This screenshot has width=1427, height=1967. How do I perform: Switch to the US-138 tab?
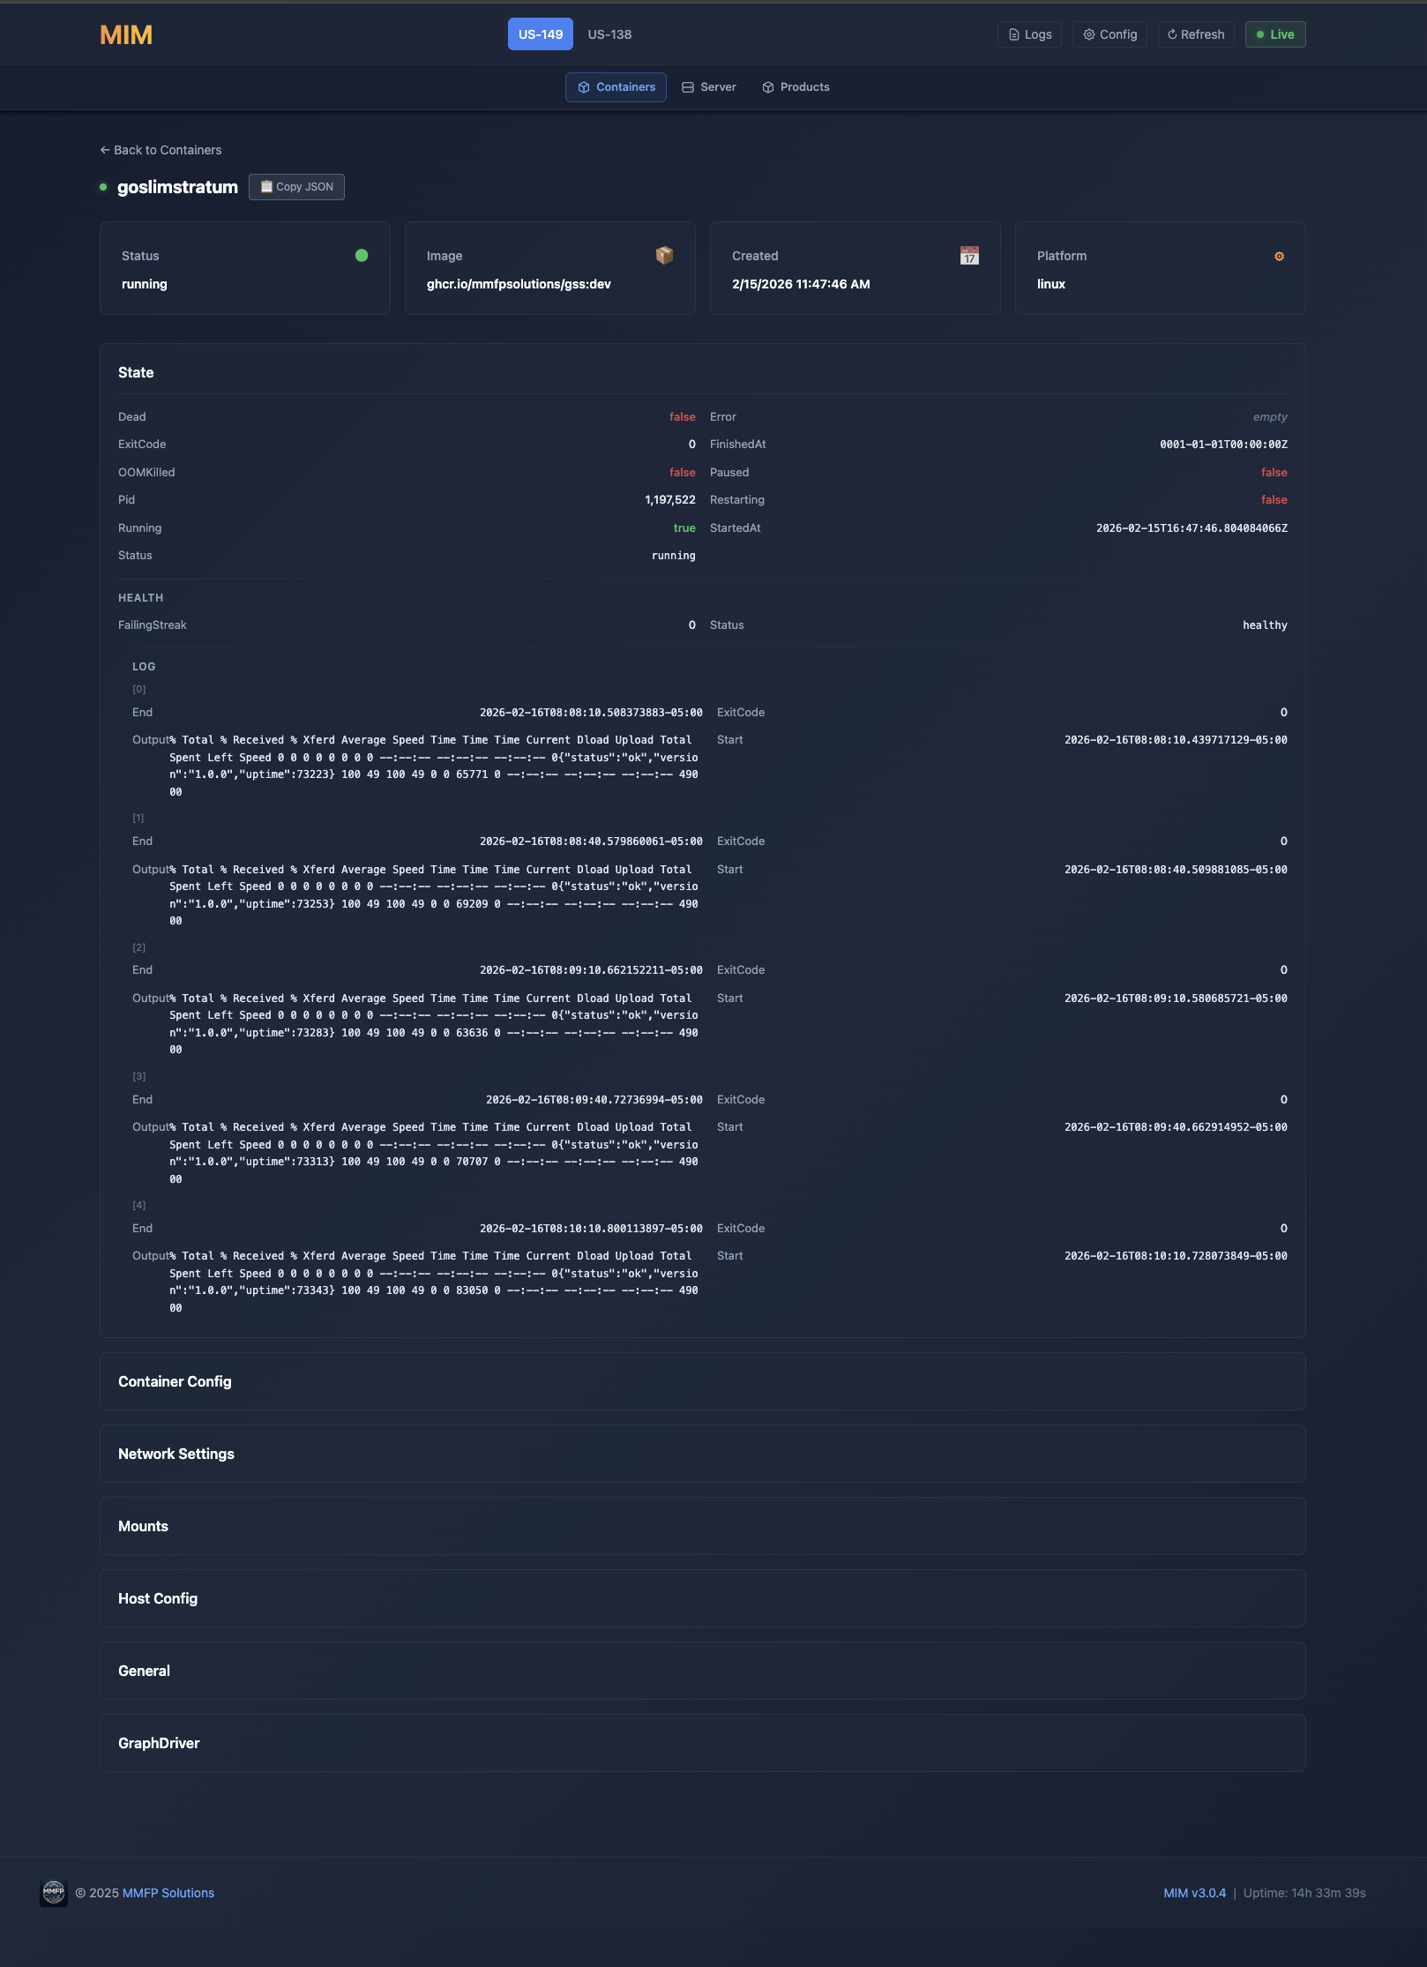click(x=609, y=34)
